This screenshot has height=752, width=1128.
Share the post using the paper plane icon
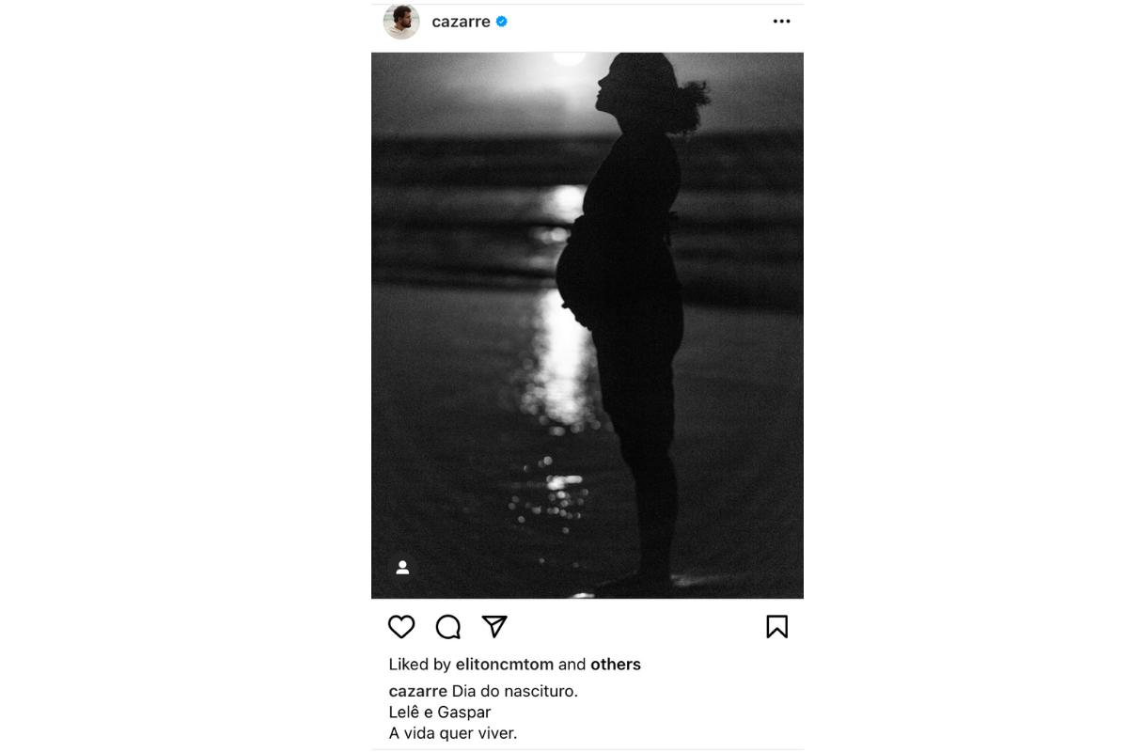[x=494, y=627]
